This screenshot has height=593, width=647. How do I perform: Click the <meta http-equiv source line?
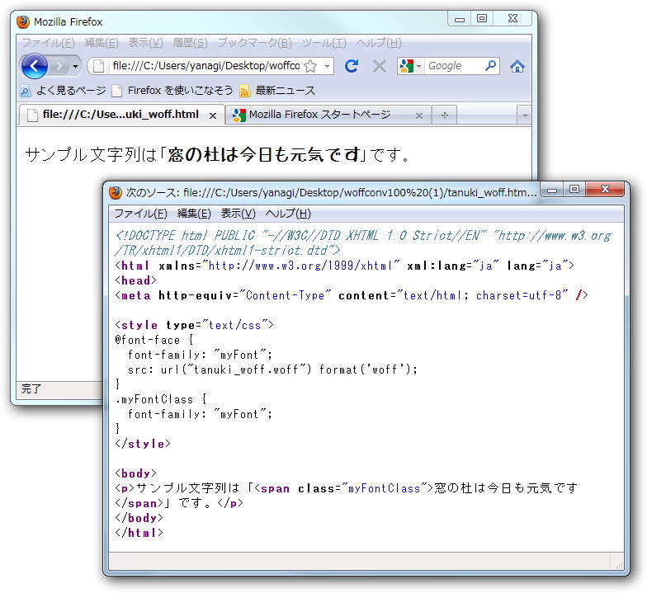click(x=352, y=295)
